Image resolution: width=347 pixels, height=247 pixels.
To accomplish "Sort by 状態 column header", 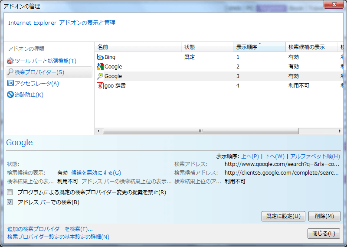I will click(208, 47).
